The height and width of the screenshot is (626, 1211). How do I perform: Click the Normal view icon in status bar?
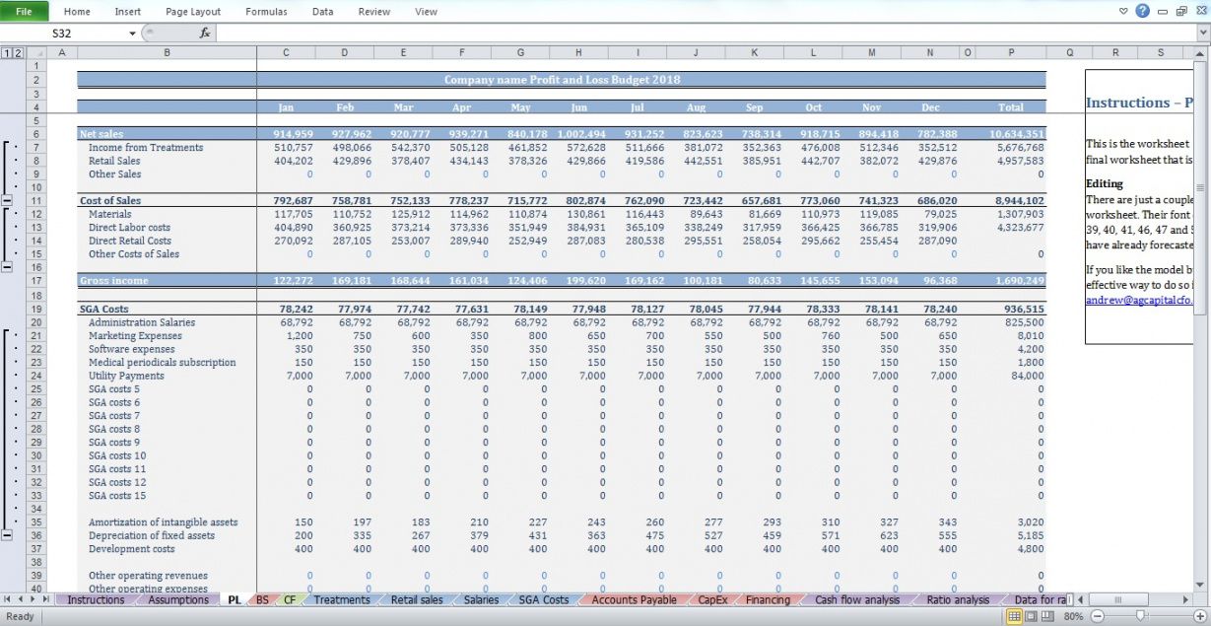click(x=1015, y=616)
